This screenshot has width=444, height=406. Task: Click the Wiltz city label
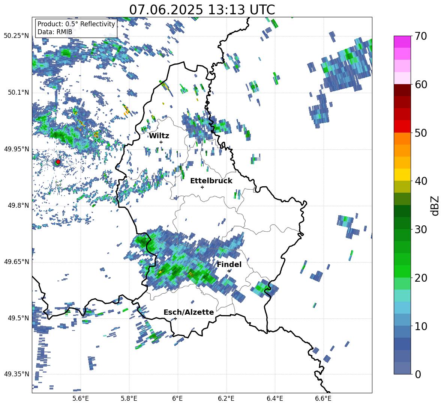159,136
